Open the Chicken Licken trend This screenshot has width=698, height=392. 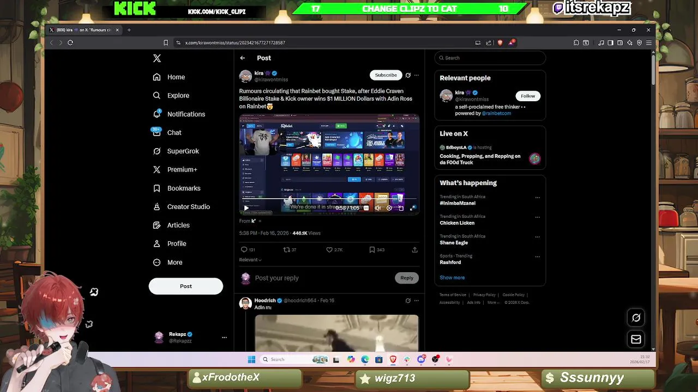[457, 223]
